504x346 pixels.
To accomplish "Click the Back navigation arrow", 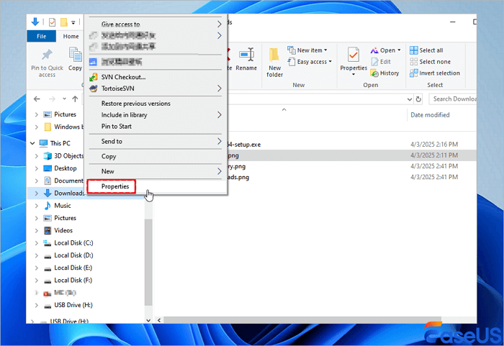I will (37, 99).
